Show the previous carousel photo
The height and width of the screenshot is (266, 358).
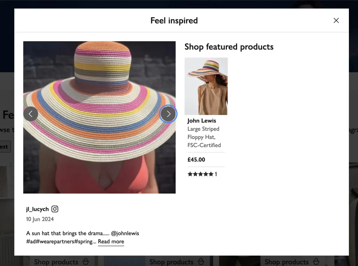31,114
